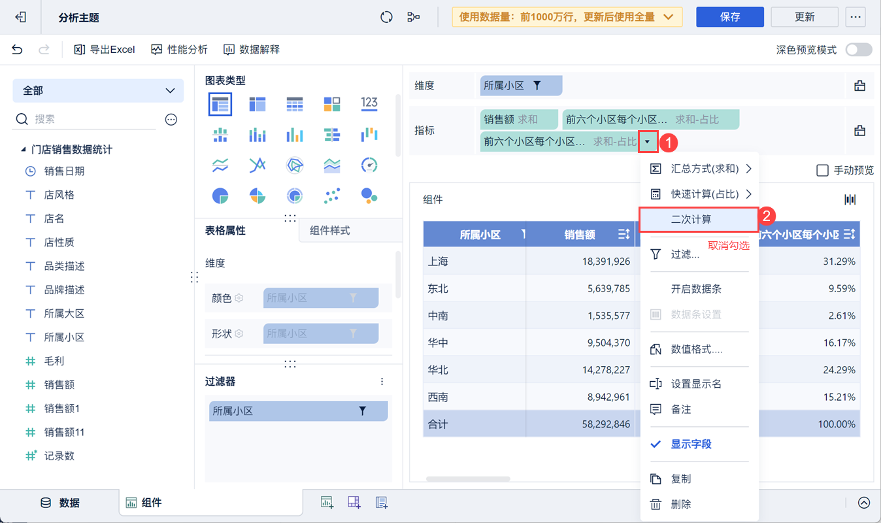Viewport: 881px width, 523px height.
Task: Click dropdown arrow on third indicator pill
Action: tap(648, 141)
